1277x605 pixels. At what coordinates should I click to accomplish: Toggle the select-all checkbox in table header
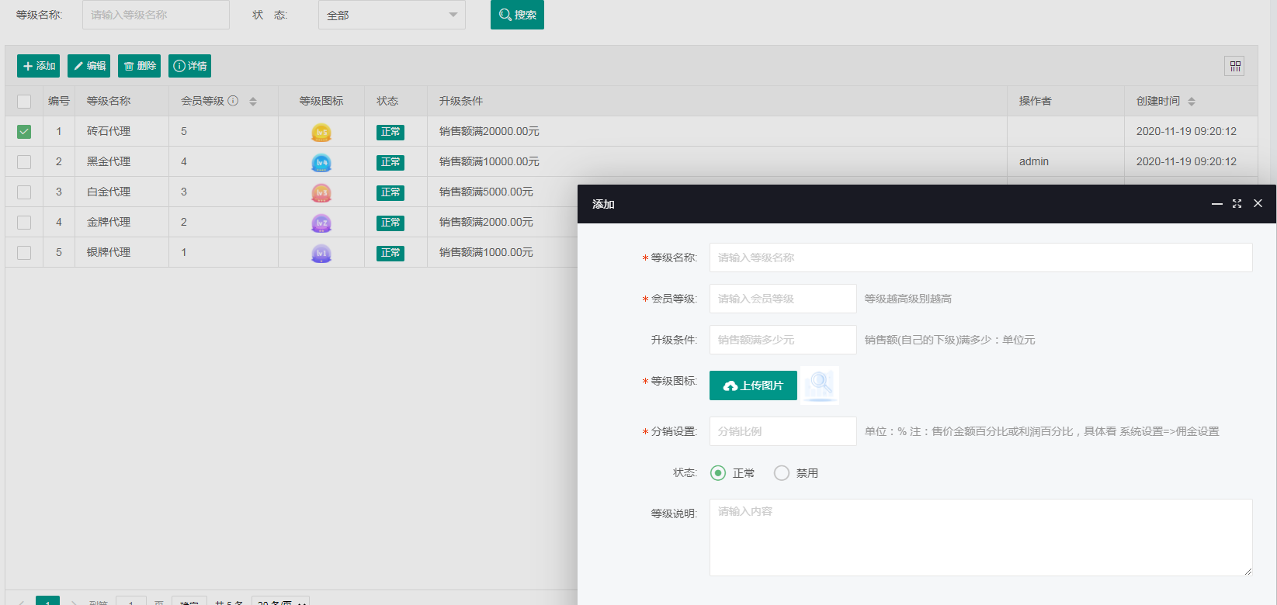pyautogui.click(x=24, y=102)
